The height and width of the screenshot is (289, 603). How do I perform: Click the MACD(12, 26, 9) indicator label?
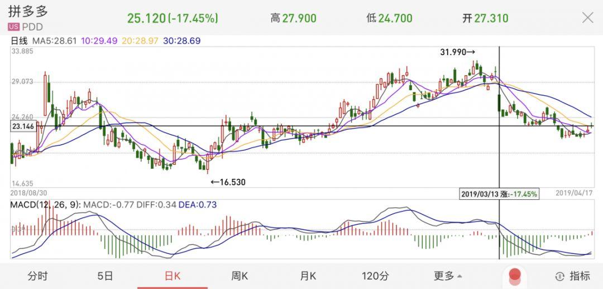click(x=46, y=204)
